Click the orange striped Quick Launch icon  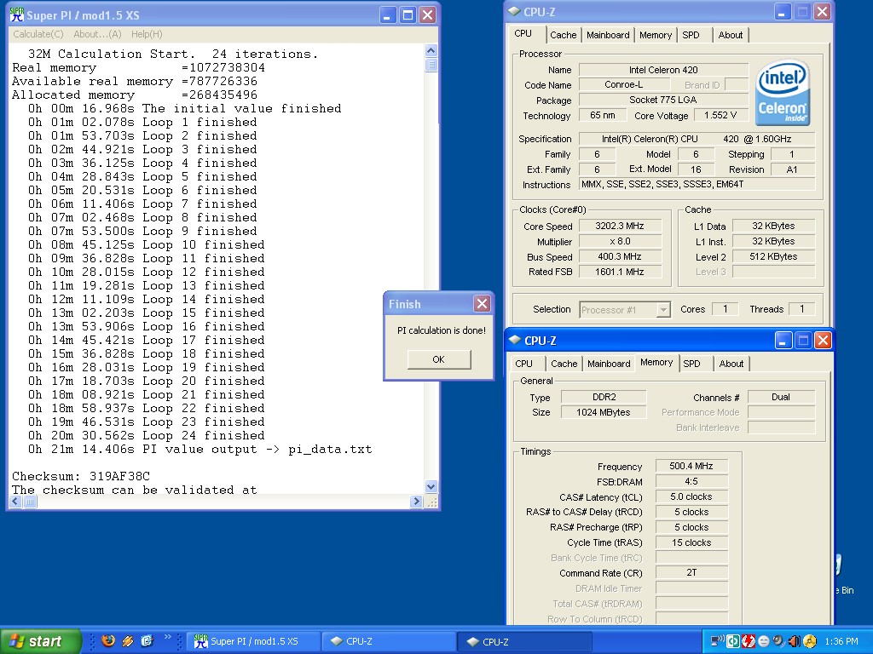coord(128,640)
